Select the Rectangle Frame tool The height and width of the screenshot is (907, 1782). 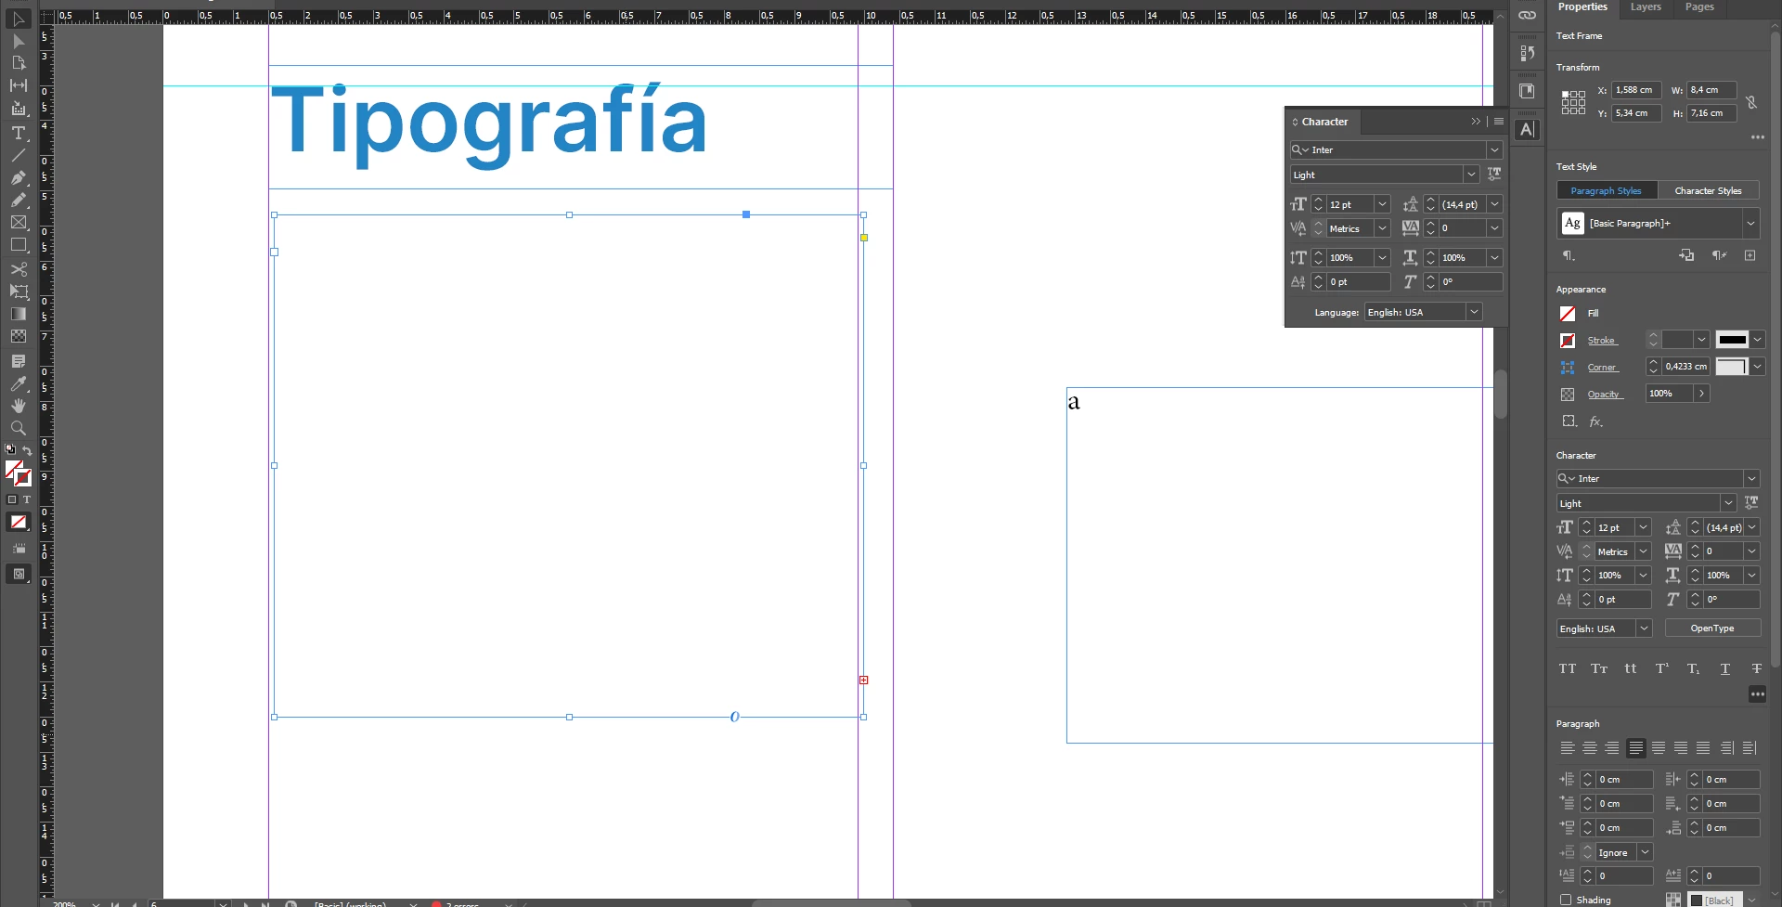[18, 223]
